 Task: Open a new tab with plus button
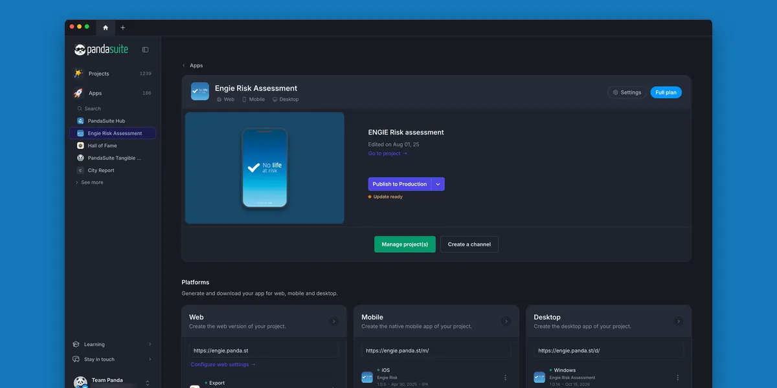[x=123, y=28]
